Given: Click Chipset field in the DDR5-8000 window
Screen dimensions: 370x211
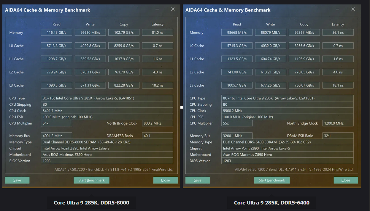Looking at the screenshot, I should (107, 148).
